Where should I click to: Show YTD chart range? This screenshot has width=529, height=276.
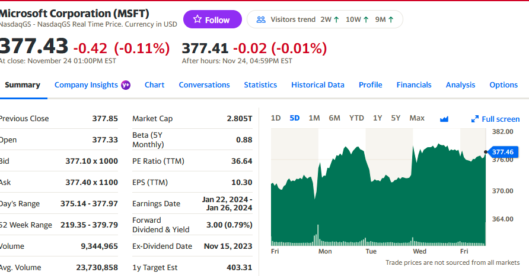point(356,118)
